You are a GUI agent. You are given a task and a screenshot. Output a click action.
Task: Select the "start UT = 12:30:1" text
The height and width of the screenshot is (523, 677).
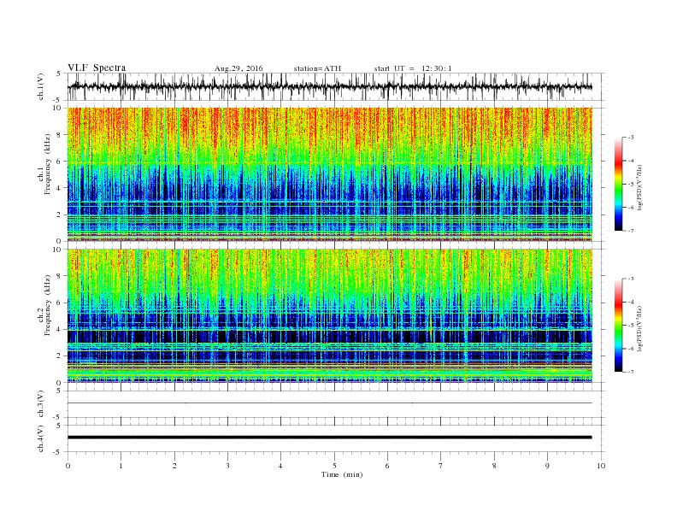click(413, 68)
